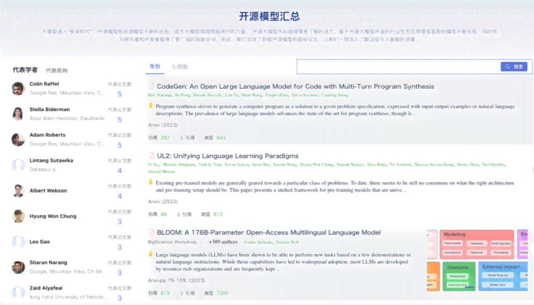Open scholar profile Zaid Alyafeai
Viewport: 534px width, 305px height.
[x=46, y=288]
